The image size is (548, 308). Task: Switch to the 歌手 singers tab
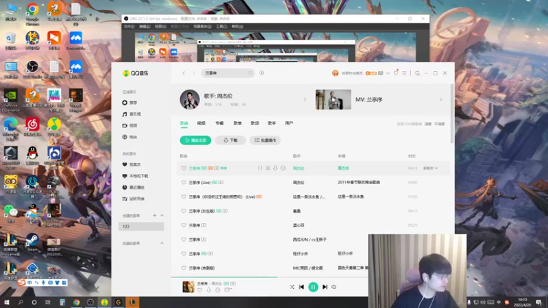click(x=272, y=123)
